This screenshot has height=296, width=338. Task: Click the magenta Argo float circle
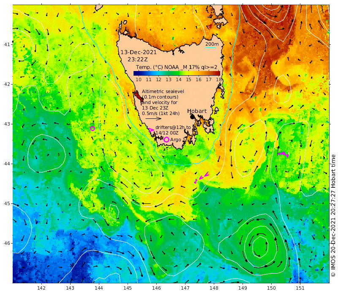[x=166, y=140]
